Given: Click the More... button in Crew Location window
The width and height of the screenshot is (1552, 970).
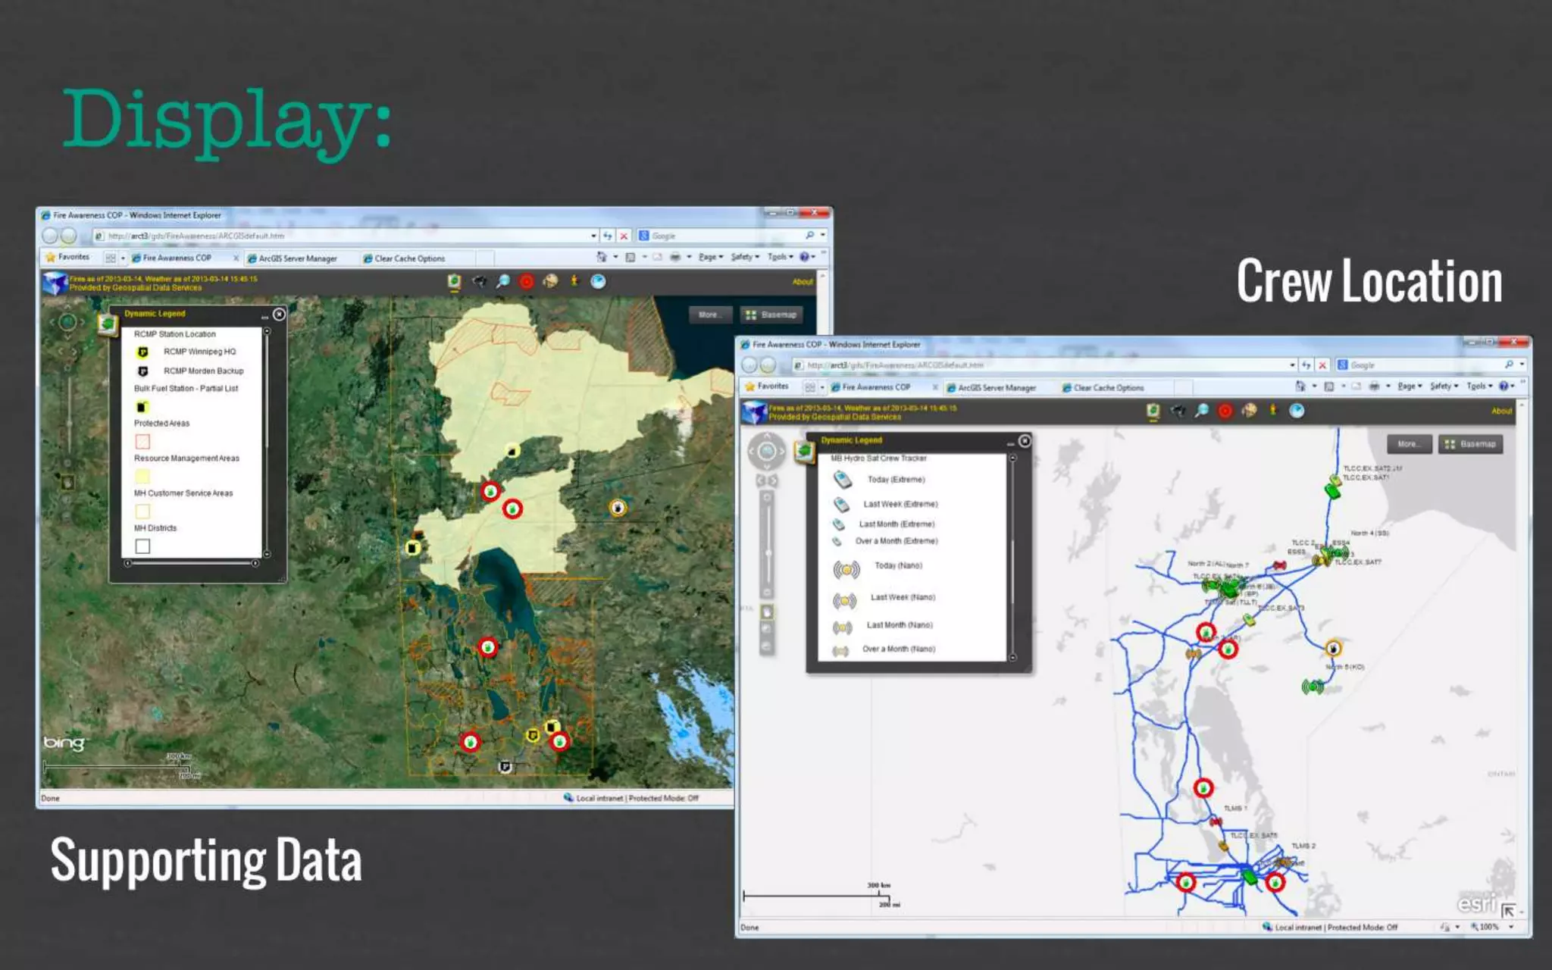Looking at the screenshot, I should click(x=1409, y=444).
